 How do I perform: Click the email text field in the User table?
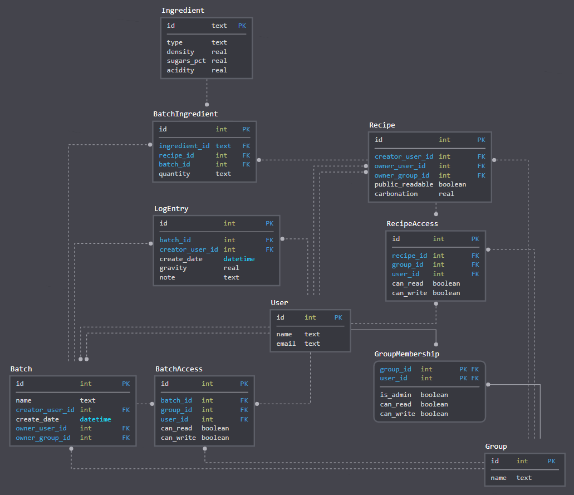point(286,344)
